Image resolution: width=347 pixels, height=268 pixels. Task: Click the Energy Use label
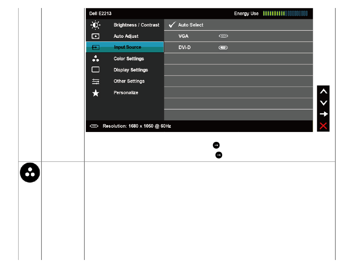(x=246, y=13)
